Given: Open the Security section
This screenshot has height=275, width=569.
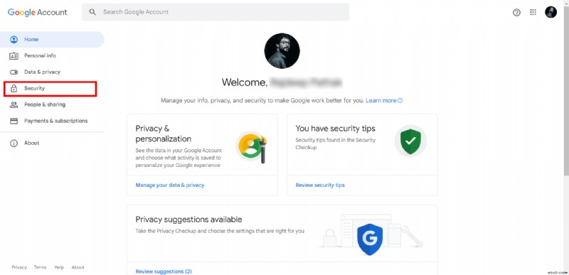Looking at the screenshot, I should 50,88.
